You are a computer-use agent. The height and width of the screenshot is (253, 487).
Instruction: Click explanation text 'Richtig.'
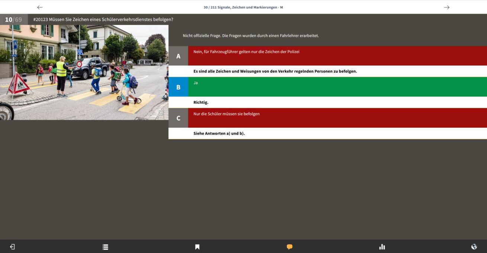click(x=201, y=102)
